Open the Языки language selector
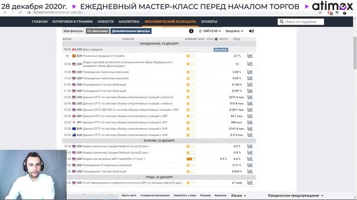 pyautogui.click(x=238, y=196)
